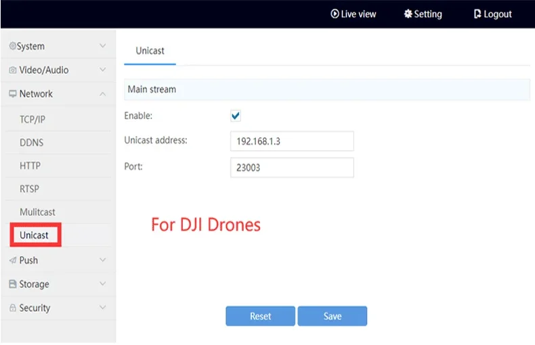Screen dimensions: 535x345
Task: Click the Setting gear icon
Action: coord(408,14)
